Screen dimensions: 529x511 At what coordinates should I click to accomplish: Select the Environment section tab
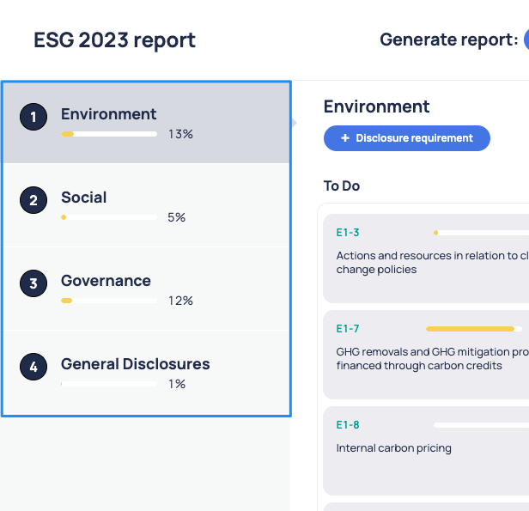[x=146, y=123]
